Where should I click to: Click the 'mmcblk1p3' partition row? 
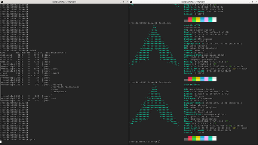29,69
